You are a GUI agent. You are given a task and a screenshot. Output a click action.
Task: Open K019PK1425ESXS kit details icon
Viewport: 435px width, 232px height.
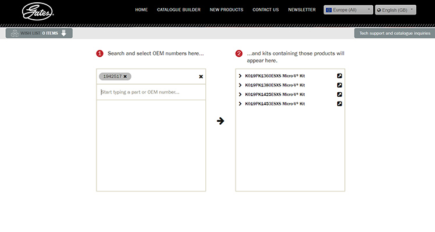click(340, 95)
